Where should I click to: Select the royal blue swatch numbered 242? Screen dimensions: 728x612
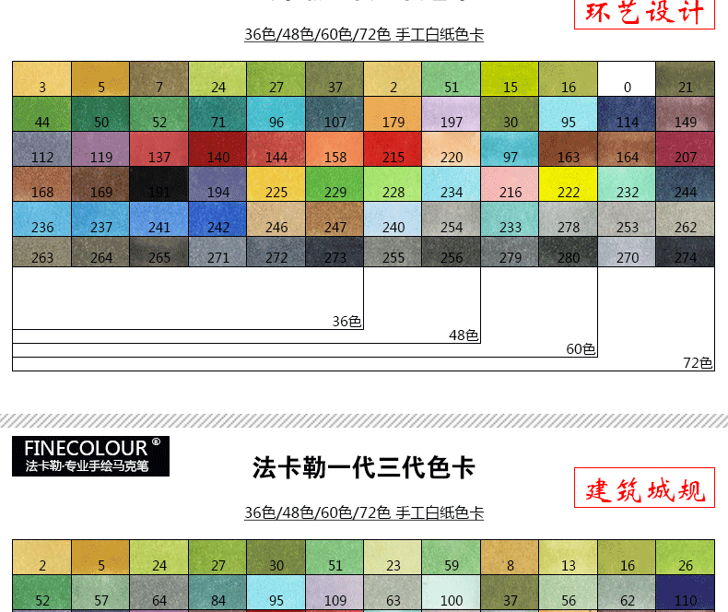tap(217, 219)
